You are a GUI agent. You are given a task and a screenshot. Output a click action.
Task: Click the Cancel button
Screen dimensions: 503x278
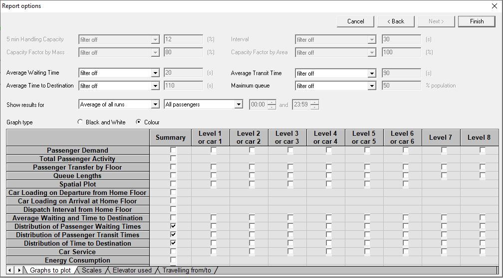(x=355, y=21)
